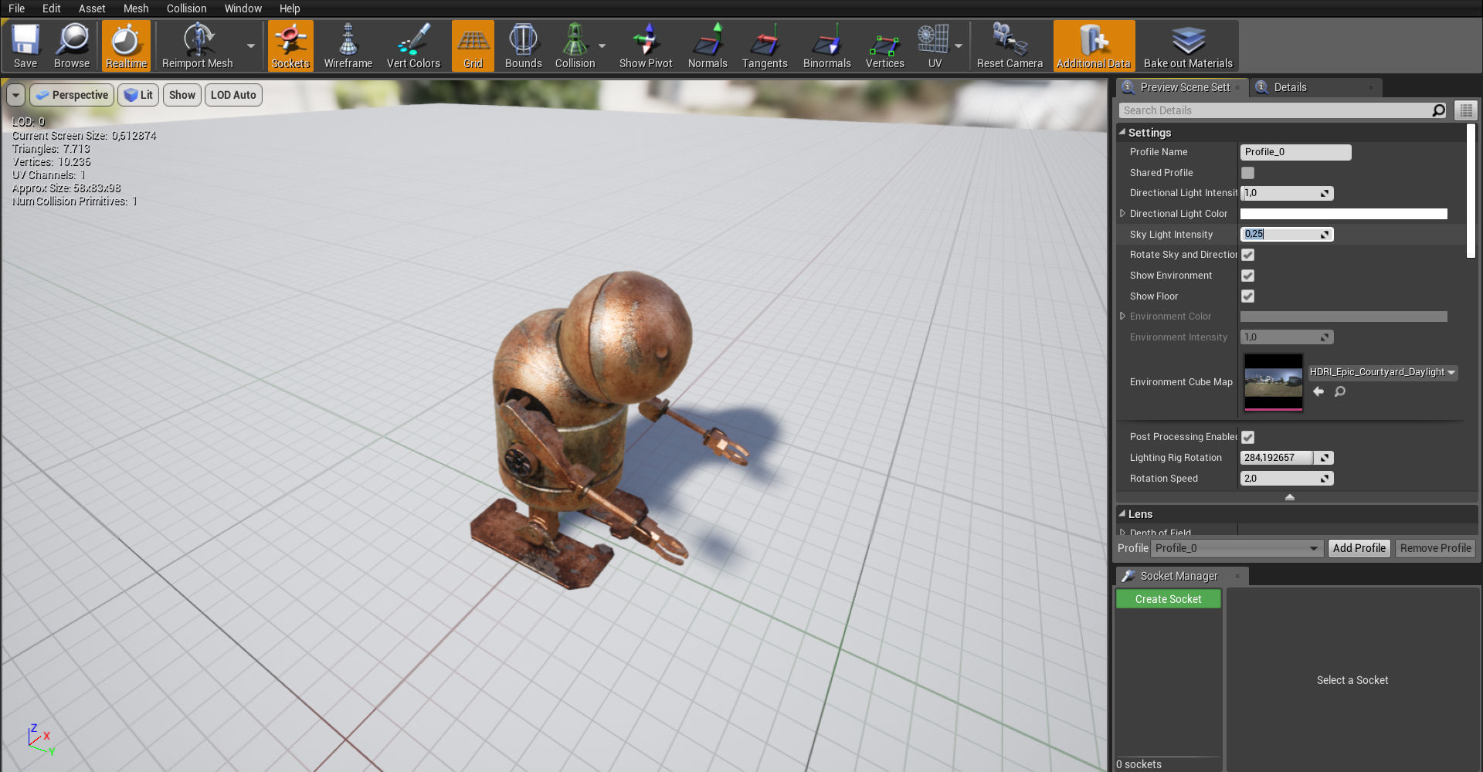Open Perspective view type menu
Viewport: 1483px width, 772px height.
click(72, 95)
